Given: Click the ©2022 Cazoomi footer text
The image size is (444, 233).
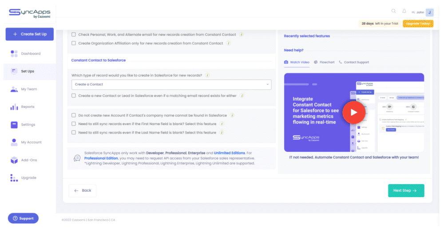Looking at the screenshot, I should 88,220.
